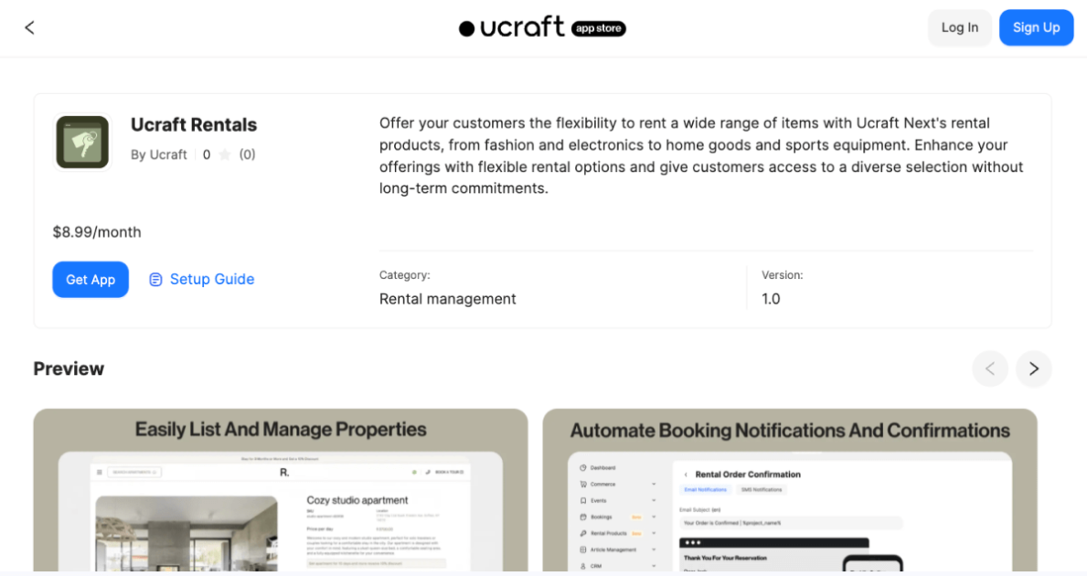The image size is (1087, 576).
Task: Click the next preview arrow
Action: (x=1034, y=368)
